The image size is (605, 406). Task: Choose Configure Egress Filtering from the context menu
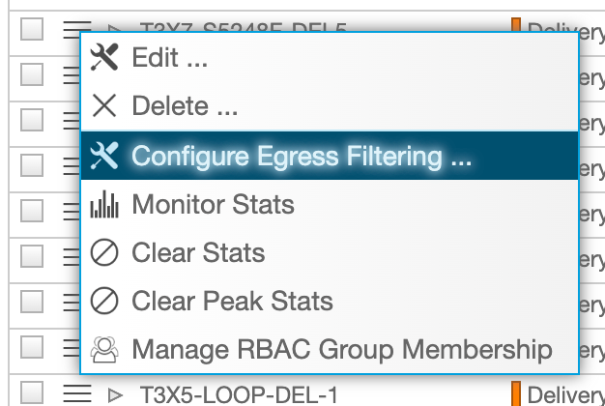[x=330, y=156]
